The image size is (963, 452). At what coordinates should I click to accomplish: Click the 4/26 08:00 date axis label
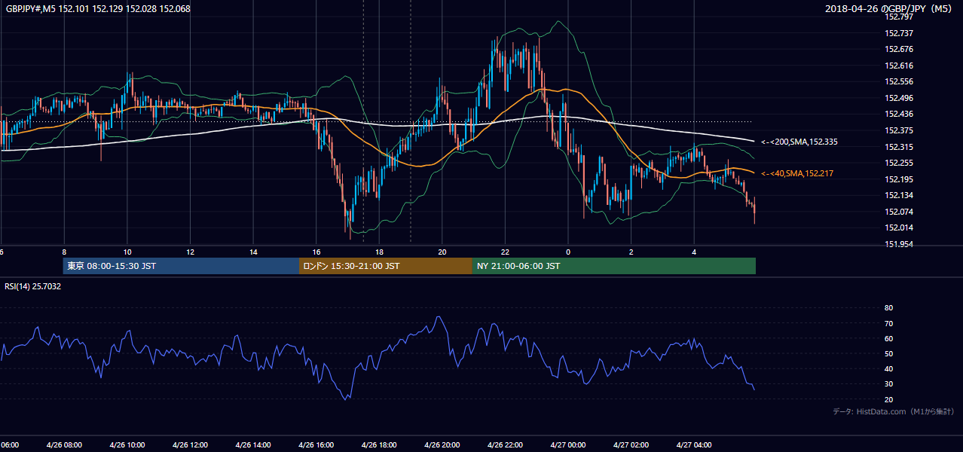[64, 445]
